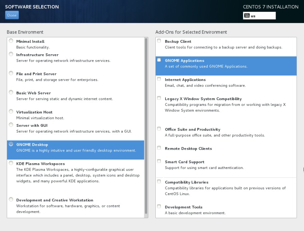Image resolution: width=304 pixels, height=231 pixels.
Task: Enable the Remote Desktop Clients checkbox
Action: (159, 148)
